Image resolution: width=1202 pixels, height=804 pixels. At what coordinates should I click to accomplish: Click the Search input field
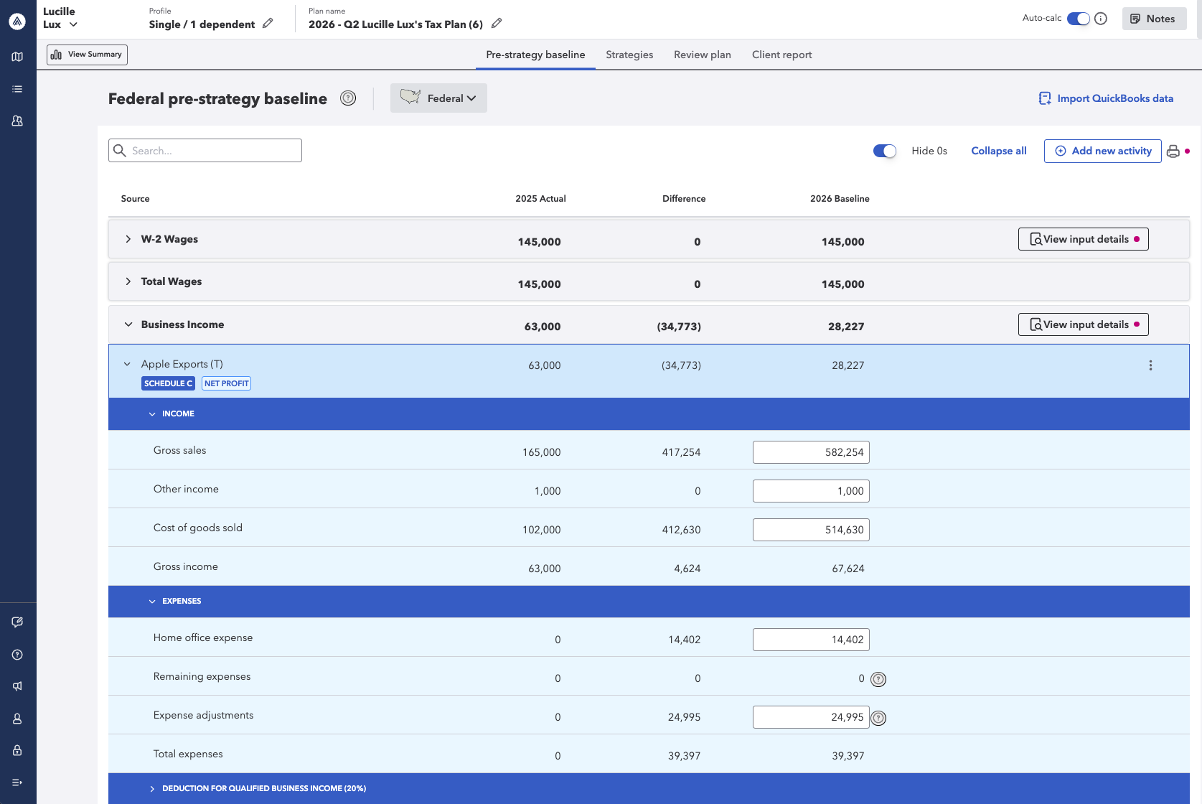(x=205, y=151)
